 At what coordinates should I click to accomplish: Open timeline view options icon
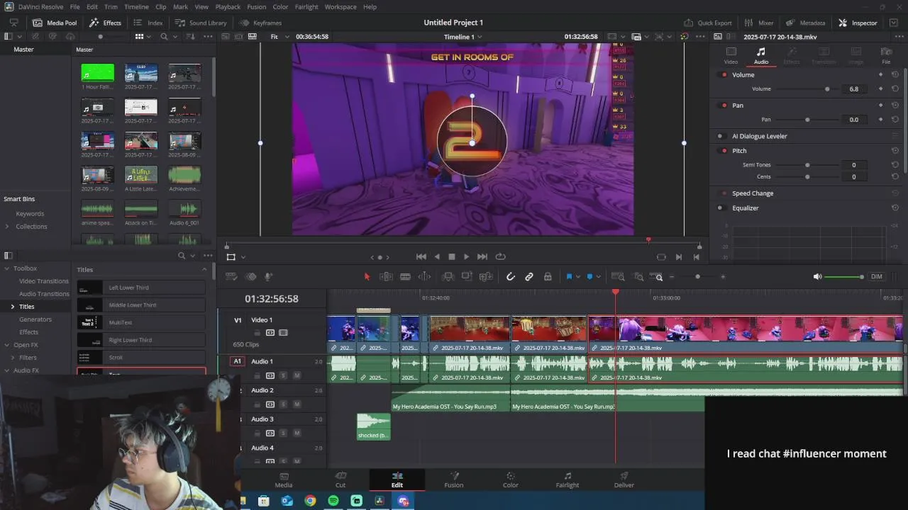pyautogui.click(x=231, y=277)
